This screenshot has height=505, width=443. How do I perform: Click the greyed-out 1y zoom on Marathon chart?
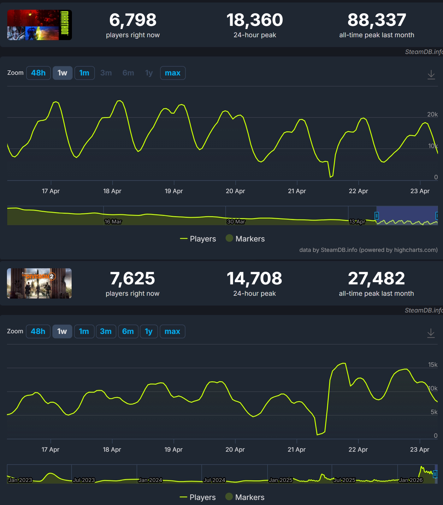[x=149, y=73]
